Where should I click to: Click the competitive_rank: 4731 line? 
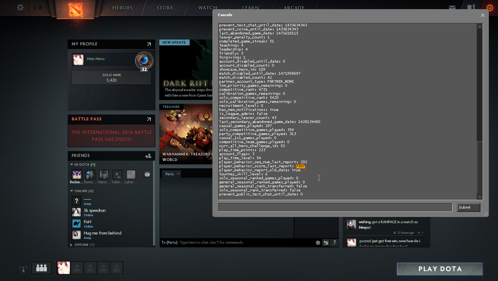[243, 90]
